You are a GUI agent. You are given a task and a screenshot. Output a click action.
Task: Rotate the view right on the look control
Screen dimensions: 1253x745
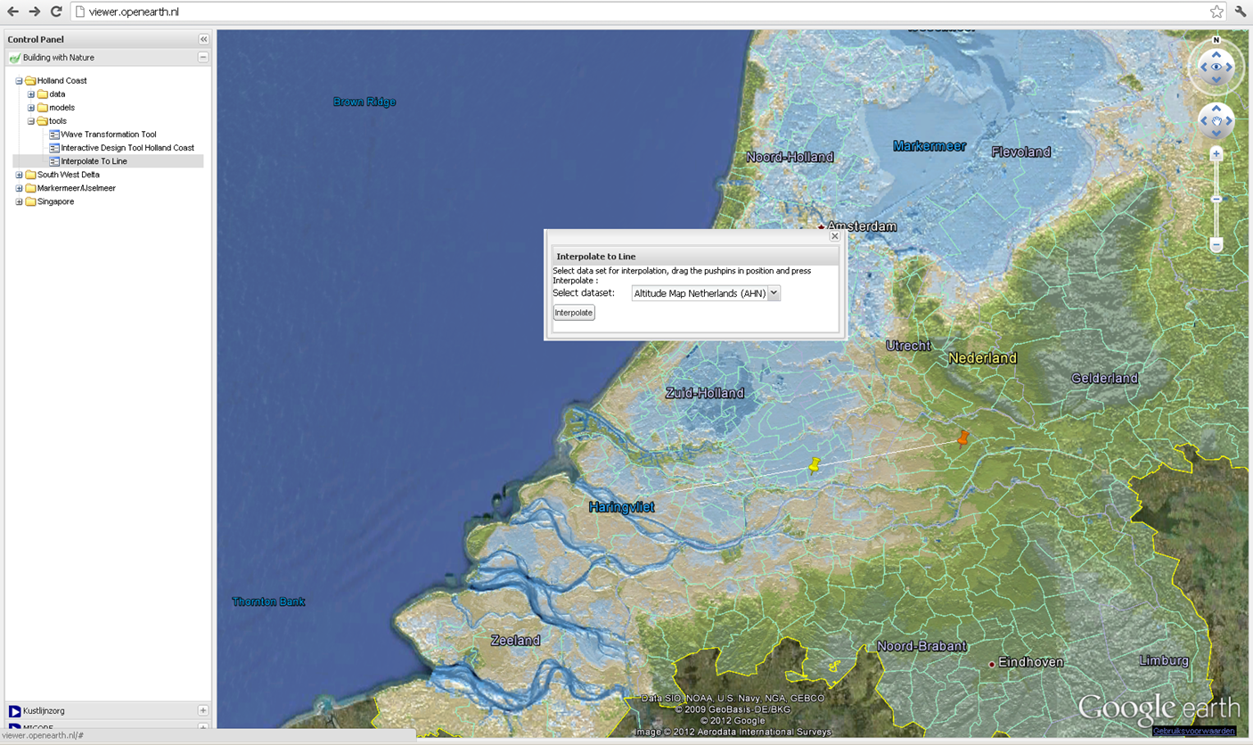pos(1229,67)
